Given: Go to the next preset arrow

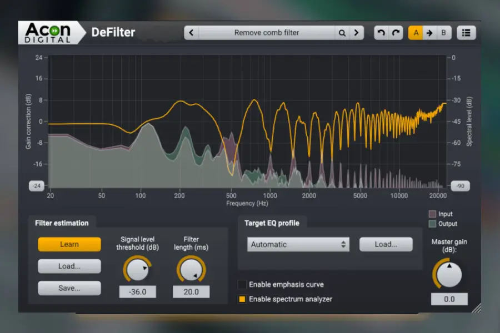Looking at the screenshot, I should (x=356, y=33).
